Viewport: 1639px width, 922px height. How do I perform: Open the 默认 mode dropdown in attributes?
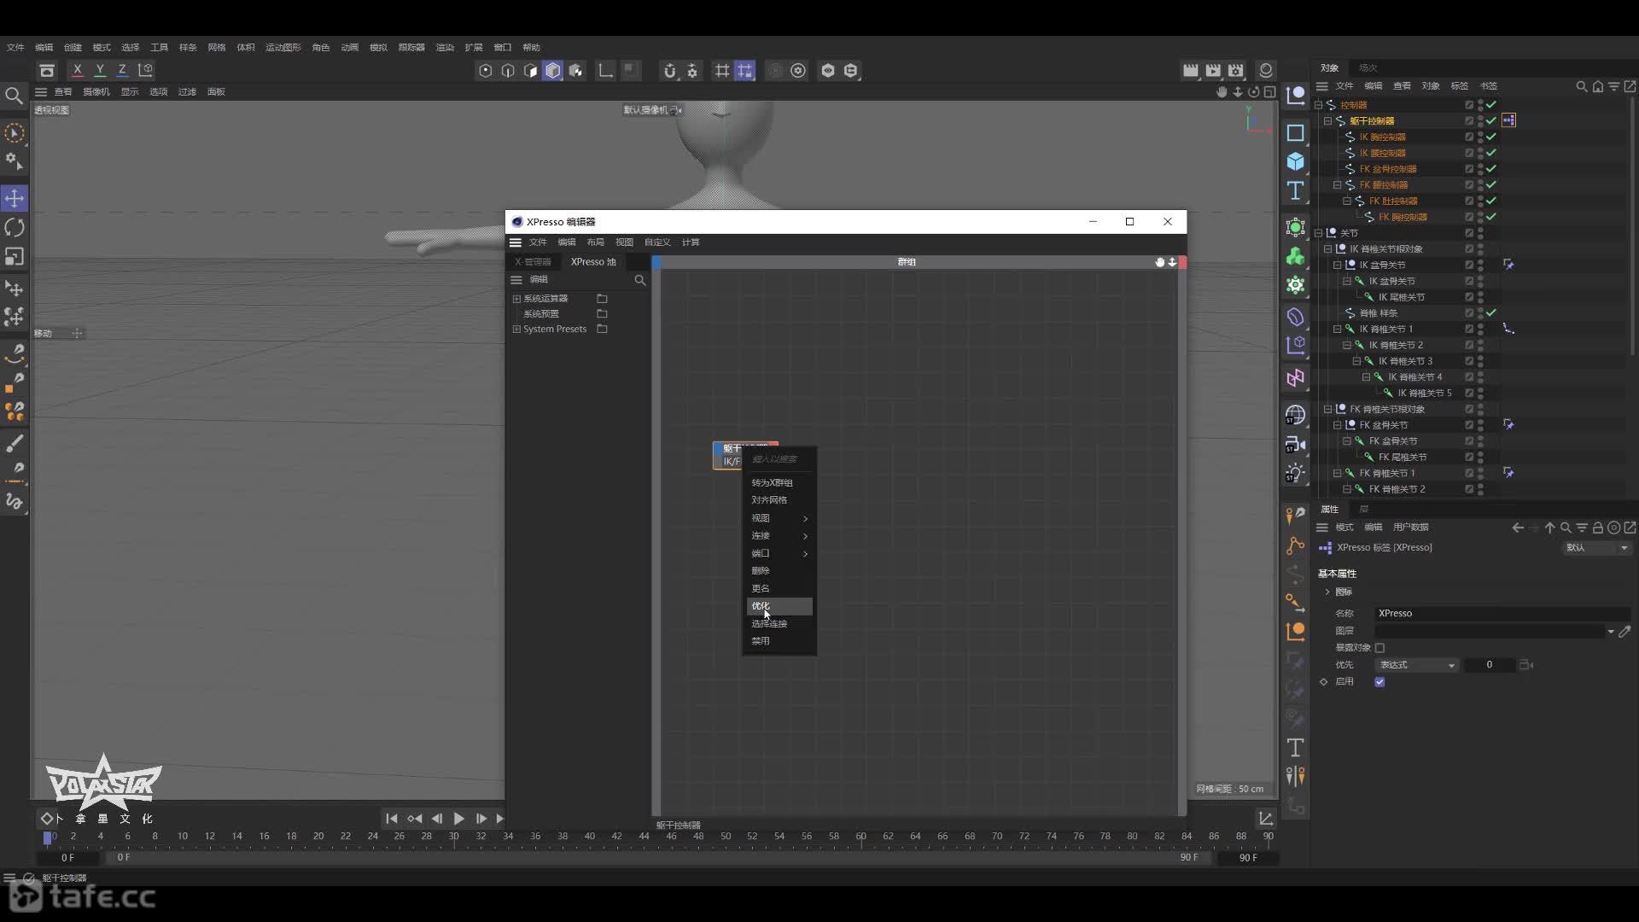(1597, 548)
